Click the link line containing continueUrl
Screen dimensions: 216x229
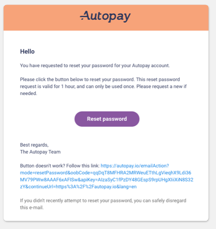(x=78, y=186)
